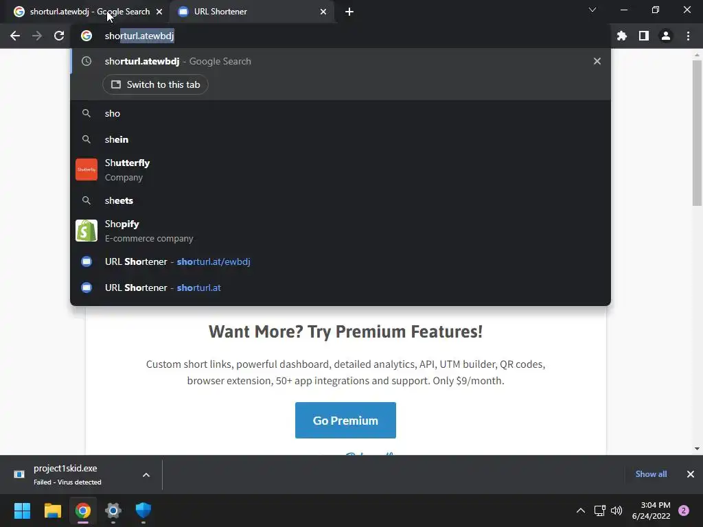Choose the Shutterfly Company suggestion
703x527 pixels.
pos(341,170)
